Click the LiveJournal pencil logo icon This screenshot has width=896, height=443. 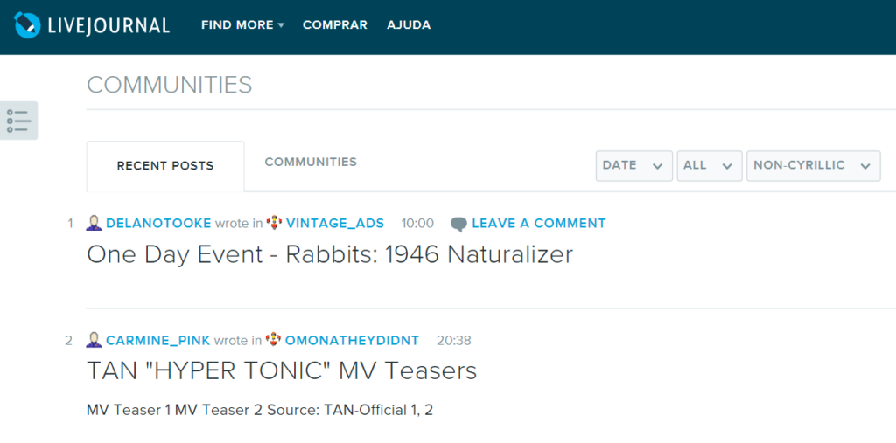28,25
